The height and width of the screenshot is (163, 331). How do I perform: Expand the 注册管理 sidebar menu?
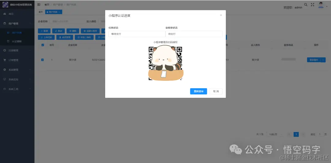click(17, 51)
